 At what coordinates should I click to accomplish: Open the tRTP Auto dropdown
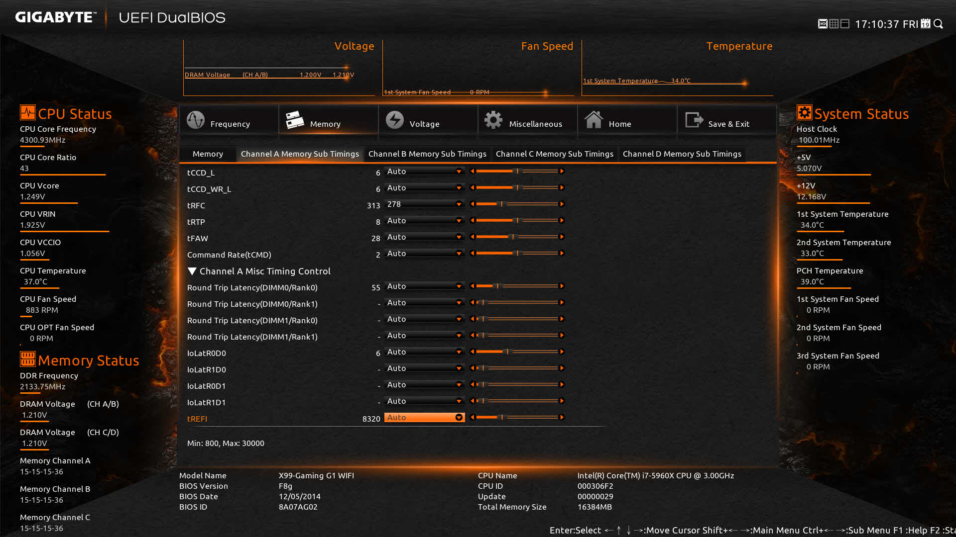tap(424, 220)
